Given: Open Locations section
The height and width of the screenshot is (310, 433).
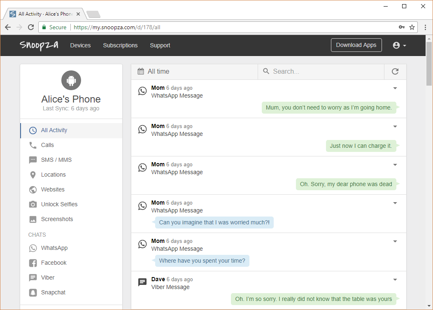Looking at the screenshot, I should tap(71, 175).
